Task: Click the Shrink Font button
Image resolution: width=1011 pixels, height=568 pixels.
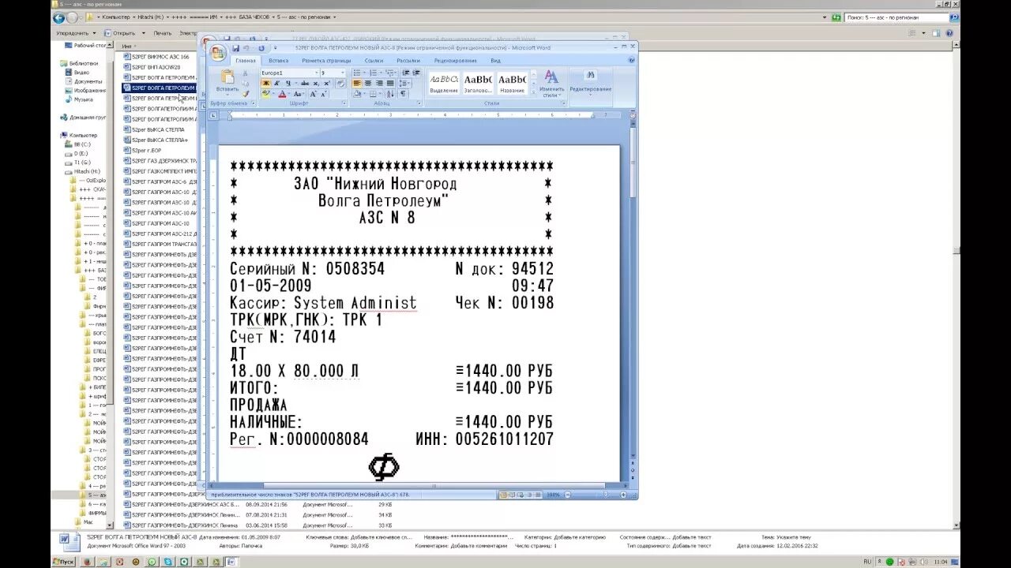Action: 323,94
